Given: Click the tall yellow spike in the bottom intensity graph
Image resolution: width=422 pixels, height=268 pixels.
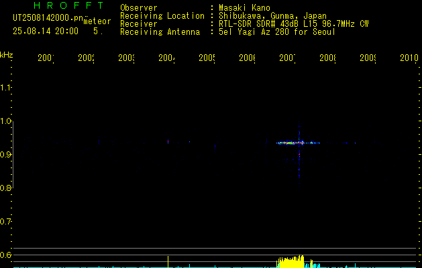Looking at the screenshot, I should click(168, 261).
